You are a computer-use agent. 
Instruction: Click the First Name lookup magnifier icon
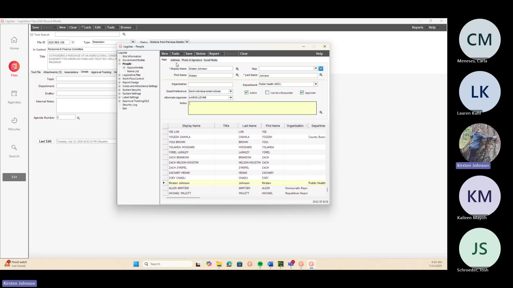237,75
